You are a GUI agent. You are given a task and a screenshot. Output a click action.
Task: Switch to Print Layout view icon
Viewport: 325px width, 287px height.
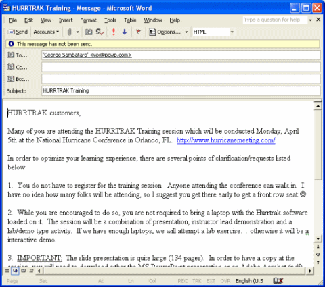23,271
